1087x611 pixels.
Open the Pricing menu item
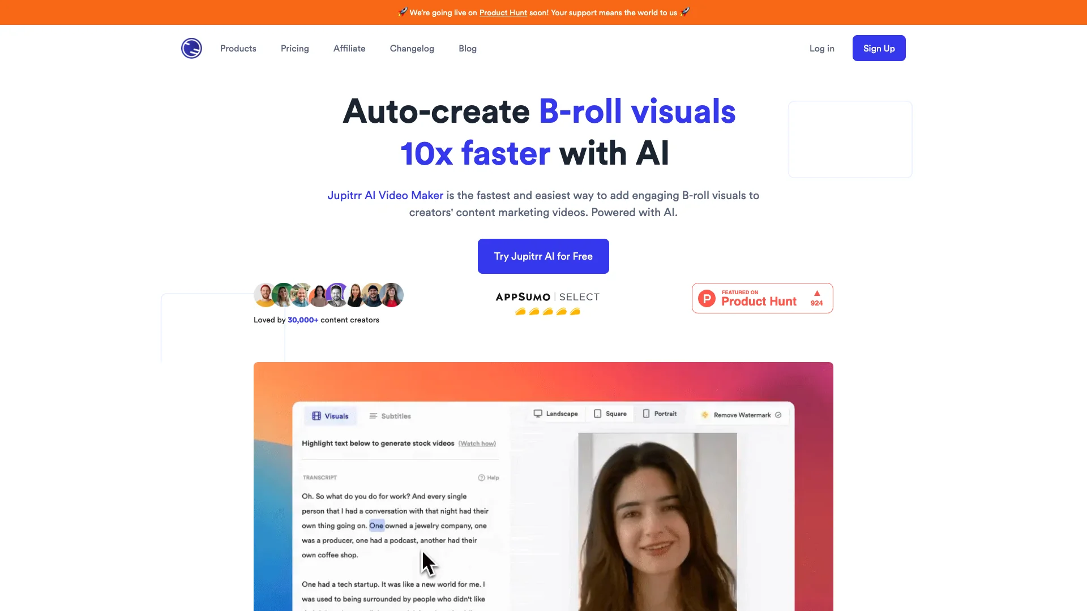[x=295, y=48]
